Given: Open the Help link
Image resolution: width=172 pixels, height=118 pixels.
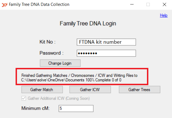Looking at the screenshot, I should (164, 15).
